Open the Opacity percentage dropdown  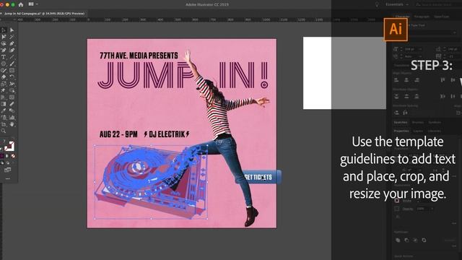(x=432, y=209)
